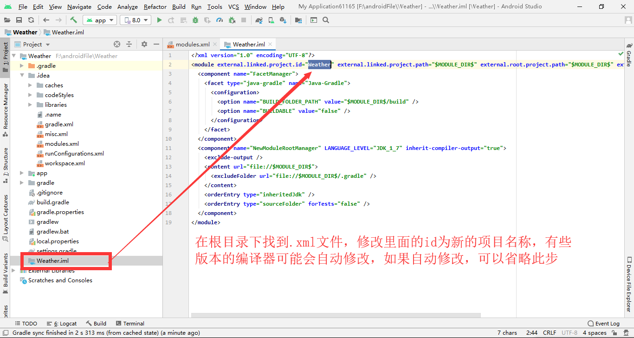Toggle the Device File Explorer side tab
This screenshot has width=634, height=338.
(x=629, y=284)
